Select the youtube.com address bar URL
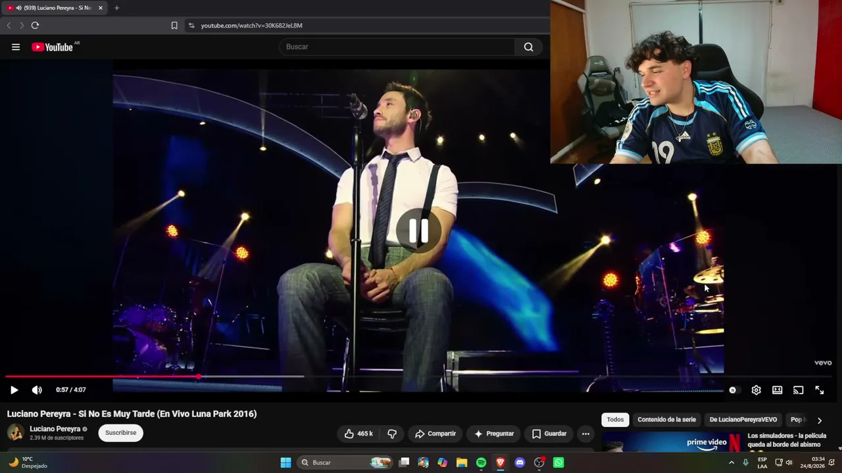This screenshot has width=842, height=473. pos(252,26)
